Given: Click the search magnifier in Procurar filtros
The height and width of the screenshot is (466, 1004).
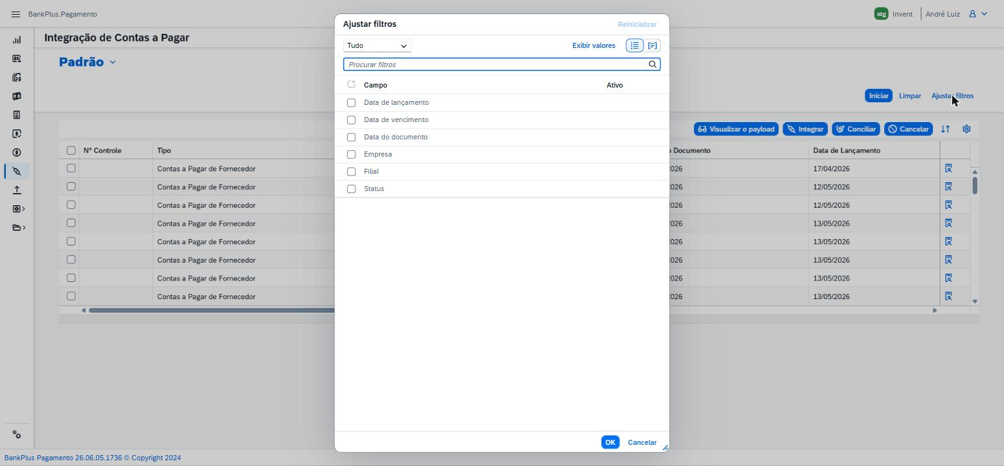Looking at the screenshot, I should (x=652, y=65).
